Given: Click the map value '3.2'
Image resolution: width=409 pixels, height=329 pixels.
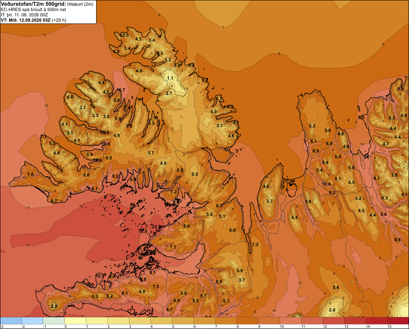Looking at the screenshot, I should [168, 60].
